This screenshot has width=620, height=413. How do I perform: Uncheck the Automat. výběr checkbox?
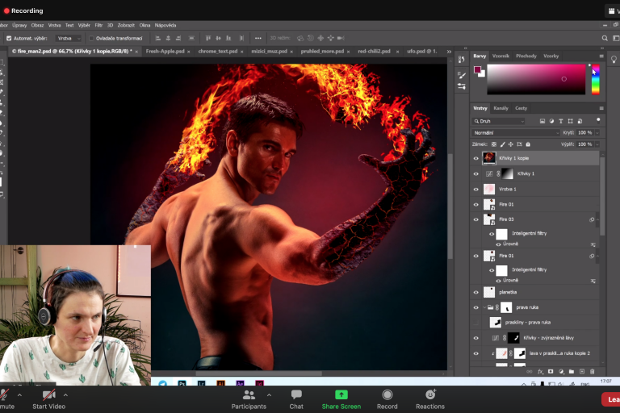pos(9,38)
